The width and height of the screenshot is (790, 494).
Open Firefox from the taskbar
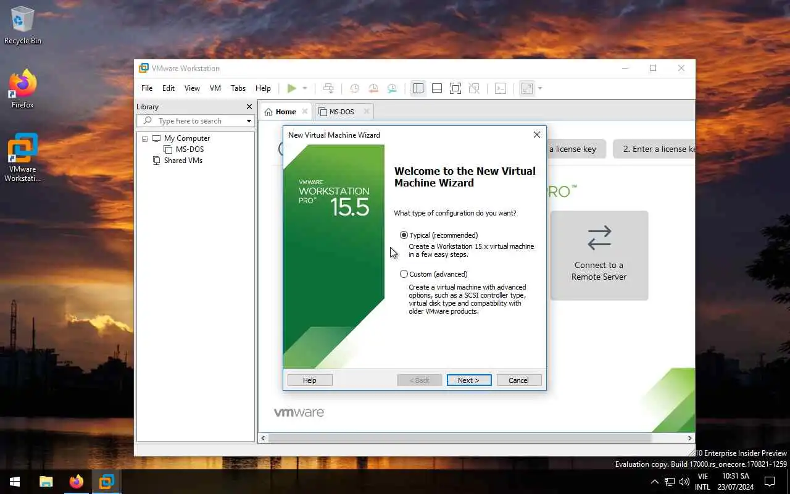76,482
